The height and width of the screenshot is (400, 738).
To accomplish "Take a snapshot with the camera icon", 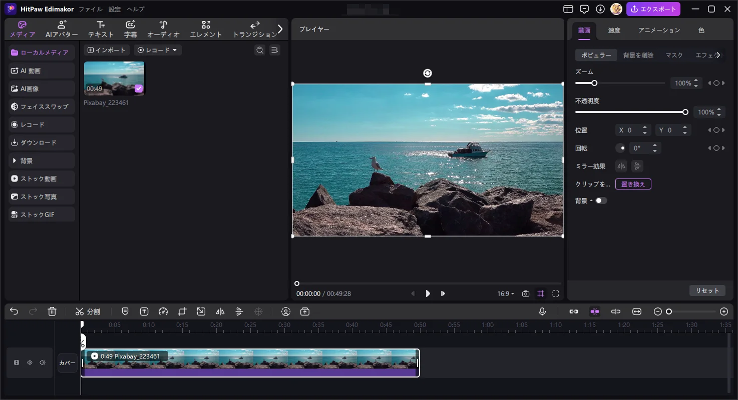I will click(525, 293).
